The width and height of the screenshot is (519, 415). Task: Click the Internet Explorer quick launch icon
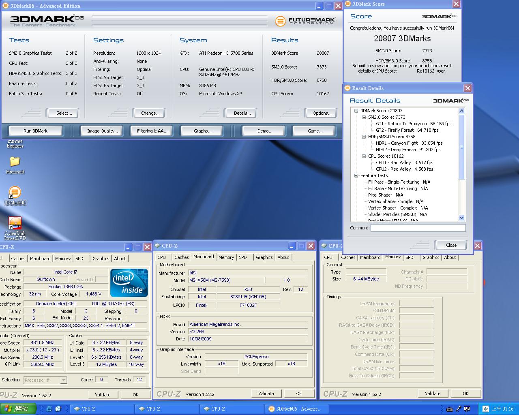49,409
